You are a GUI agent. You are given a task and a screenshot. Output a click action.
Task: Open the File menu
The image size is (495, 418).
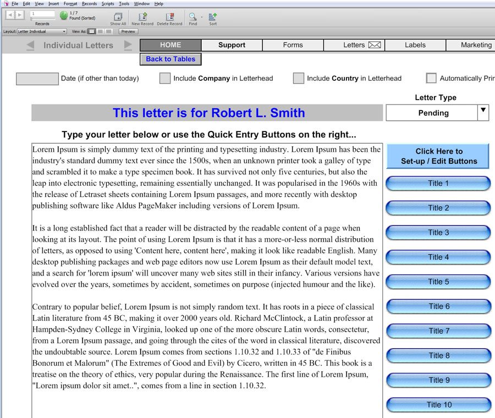click(15, 4)
